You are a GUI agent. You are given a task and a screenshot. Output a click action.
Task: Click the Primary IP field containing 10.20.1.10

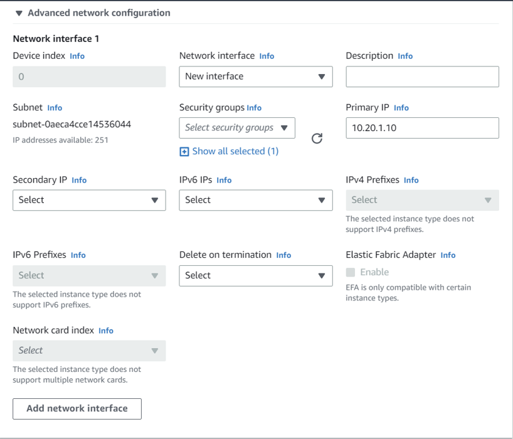click(422, 128)
